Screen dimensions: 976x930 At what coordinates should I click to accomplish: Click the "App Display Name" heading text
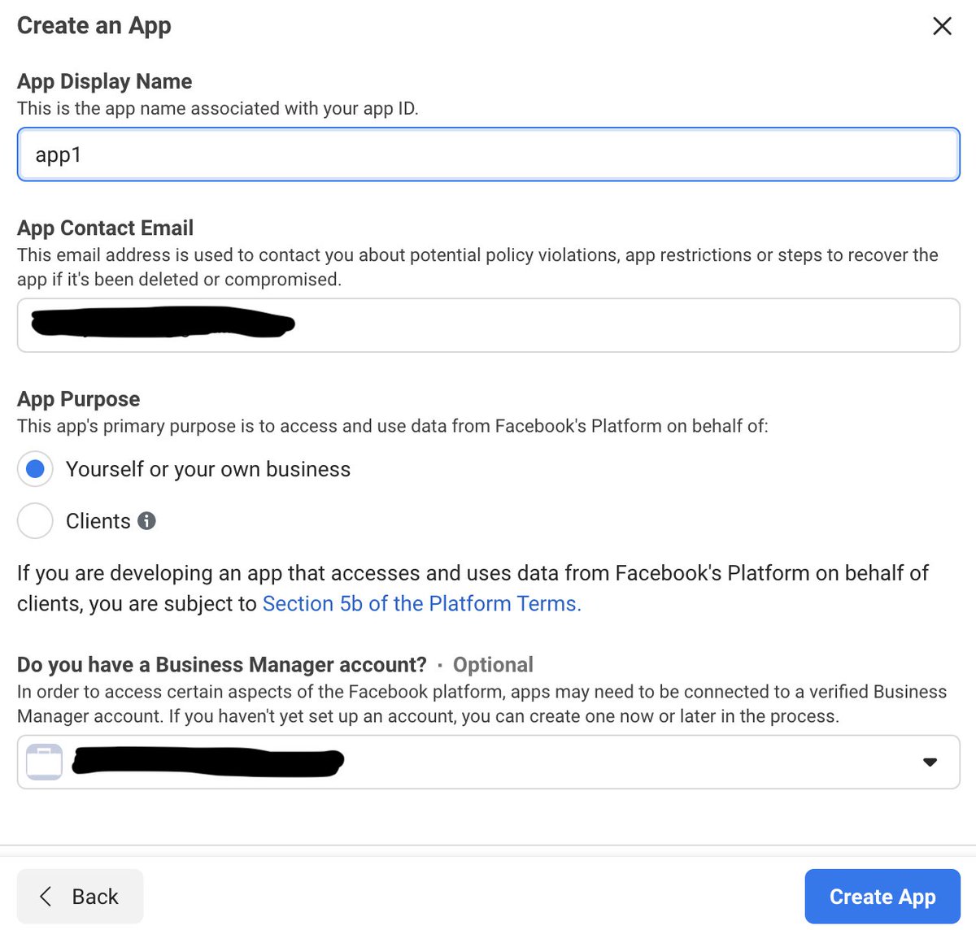point(104,81)
